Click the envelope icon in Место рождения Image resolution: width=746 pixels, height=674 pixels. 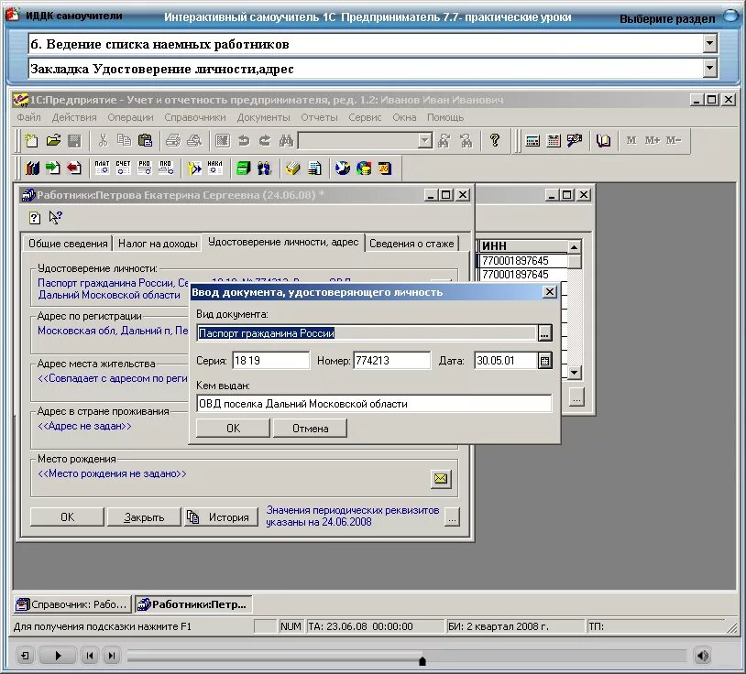pos(441,479)
